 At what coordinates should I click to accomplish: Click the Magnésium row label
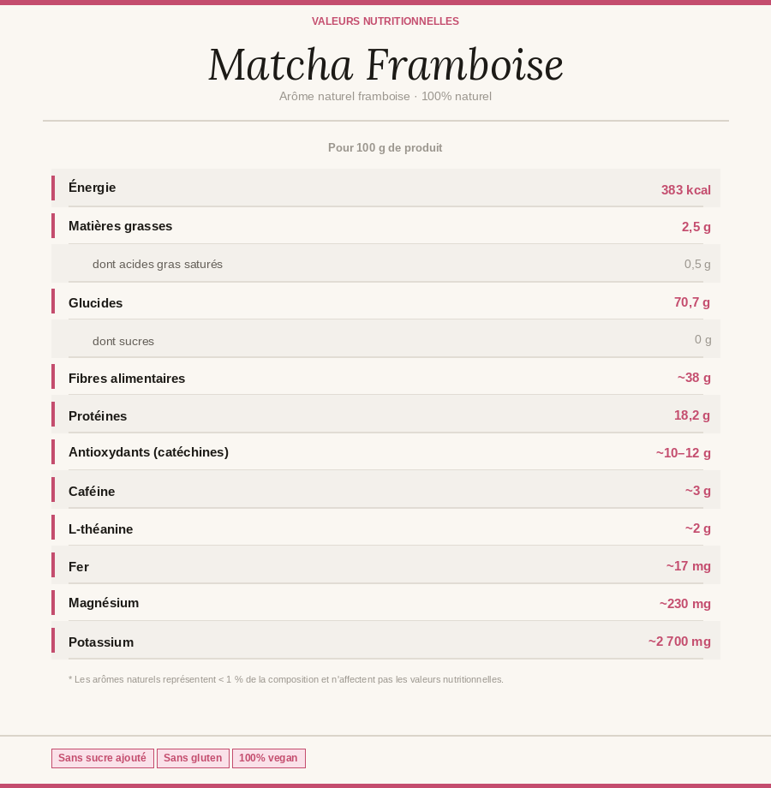pyautogui.click(x=104, y=603)
